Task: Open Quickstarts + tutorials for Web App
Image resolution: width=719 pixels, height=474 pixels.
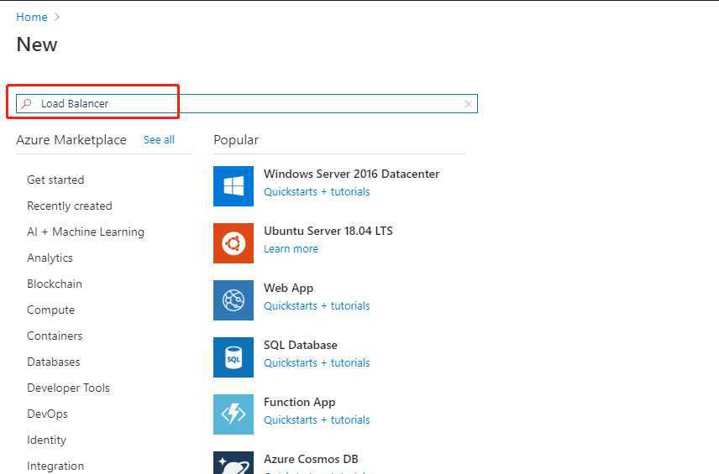Action: coord(317,306)
